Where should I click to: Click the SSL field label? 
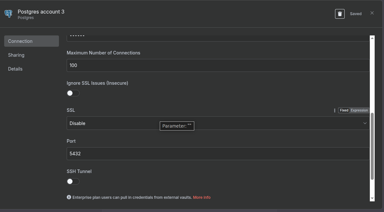point(71,110)
